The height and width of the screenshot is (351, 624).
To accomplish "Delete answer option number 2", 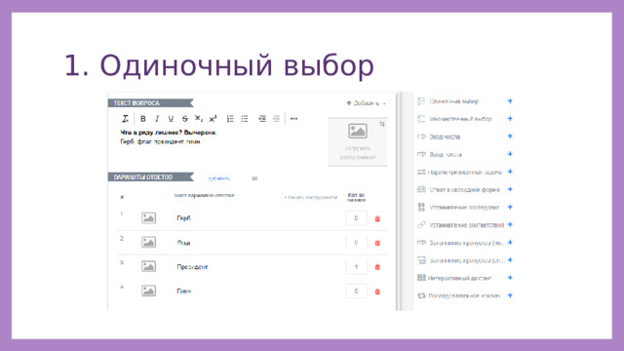I will coord(377,243).
